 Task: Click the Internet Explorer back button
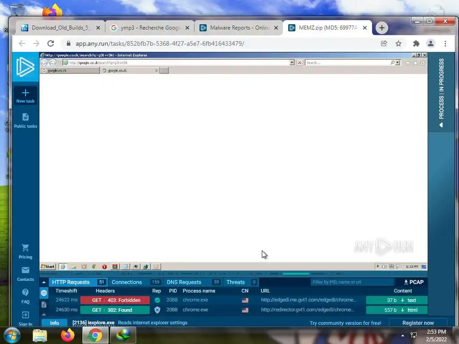tap(44, 62)
